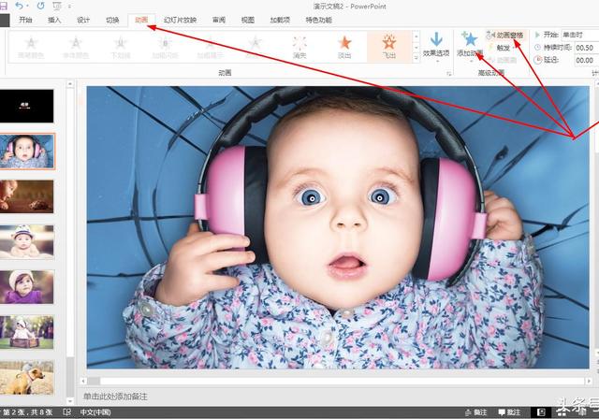Select the fifth slide thumbnail, baby in purple

[27, 287]
